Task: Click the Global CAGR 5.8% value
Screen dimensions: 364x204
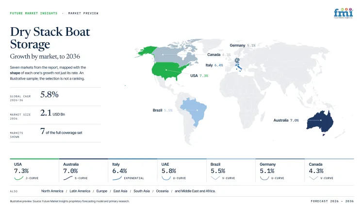Action: point(49,94)
